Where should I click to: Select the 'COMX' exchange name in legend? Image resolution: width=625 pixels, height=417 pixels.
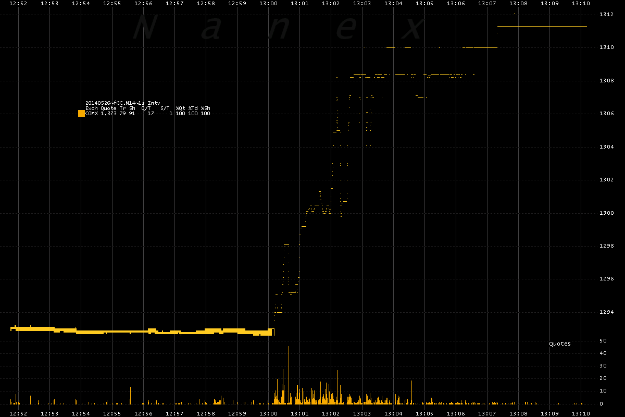[92, 113]
